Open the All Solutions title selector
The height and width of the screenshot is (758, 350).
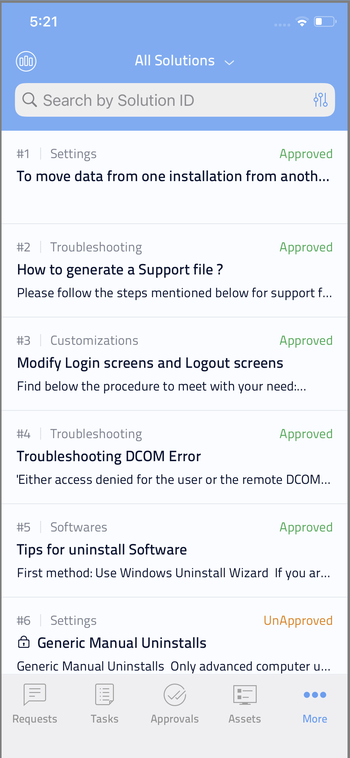click(175, 61)
